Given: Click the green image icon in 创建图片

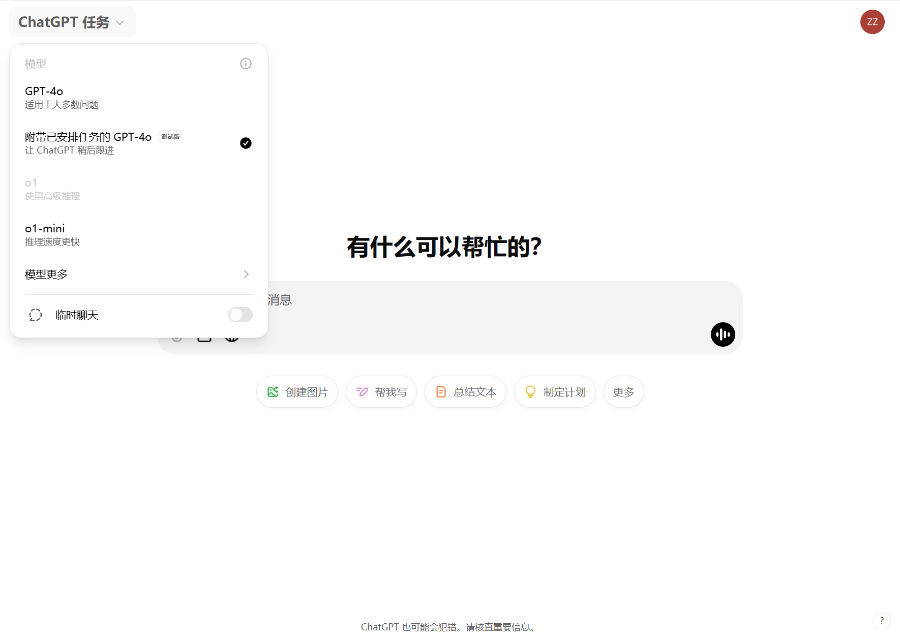Looking at the screenshot, I should point(273,392).
